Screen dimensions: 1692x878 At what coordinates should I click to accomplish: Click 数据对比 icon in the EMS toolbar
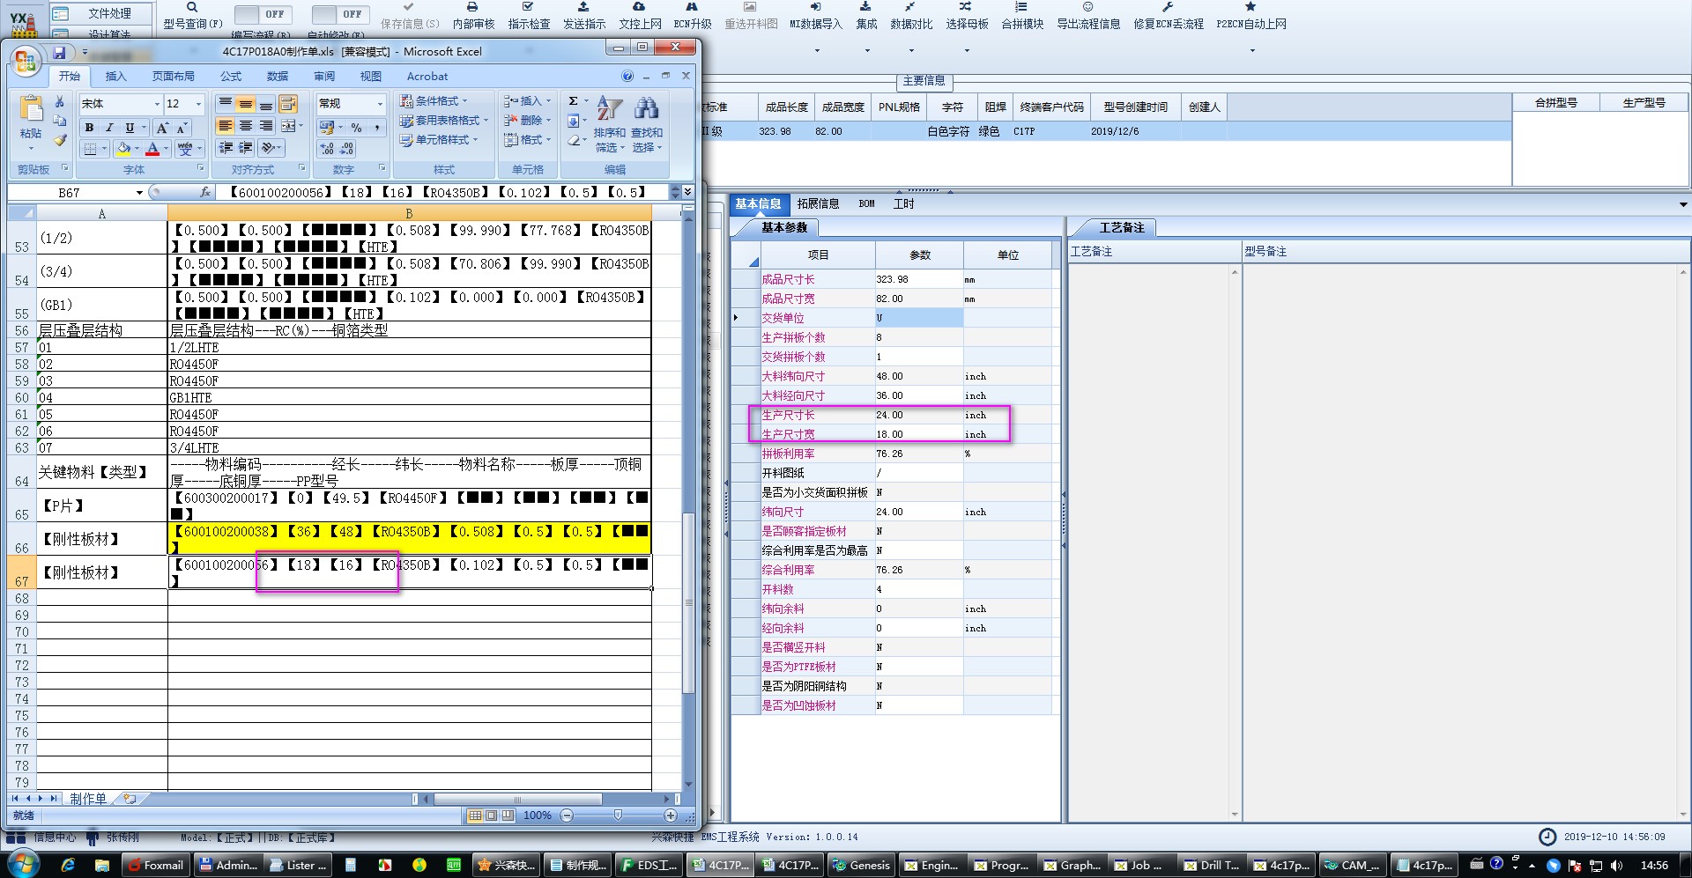tap(910, 8)
